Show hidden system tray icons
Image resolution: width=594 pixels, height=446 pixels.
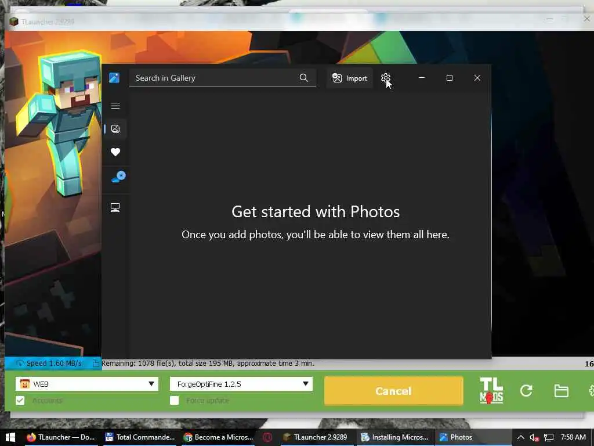[521, 437]
